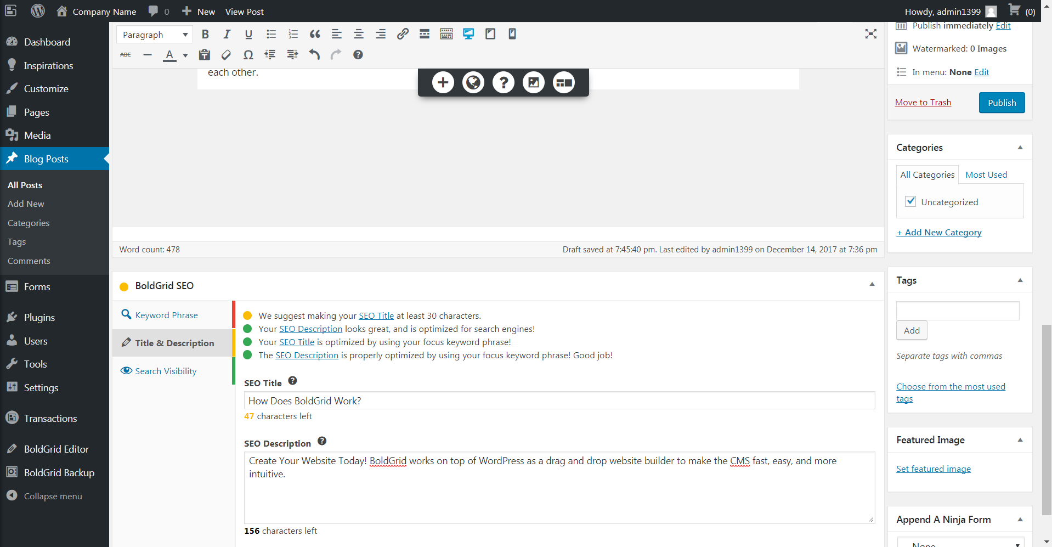This screenshot has width=1052, height=547.
Task: Click Choose from the most used tags
Action: coord(951,393)
